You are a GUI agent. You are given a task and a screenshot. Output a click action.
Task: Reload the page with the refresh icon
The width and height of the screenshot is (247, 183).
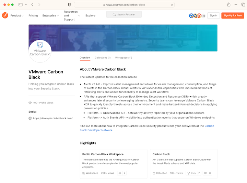coord(172,5)
